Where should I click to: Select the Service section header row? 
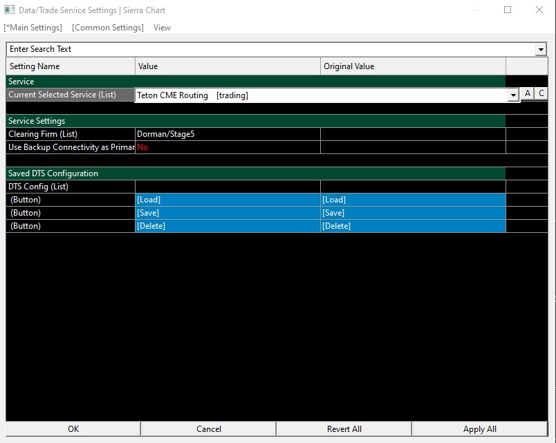(256, 82)
